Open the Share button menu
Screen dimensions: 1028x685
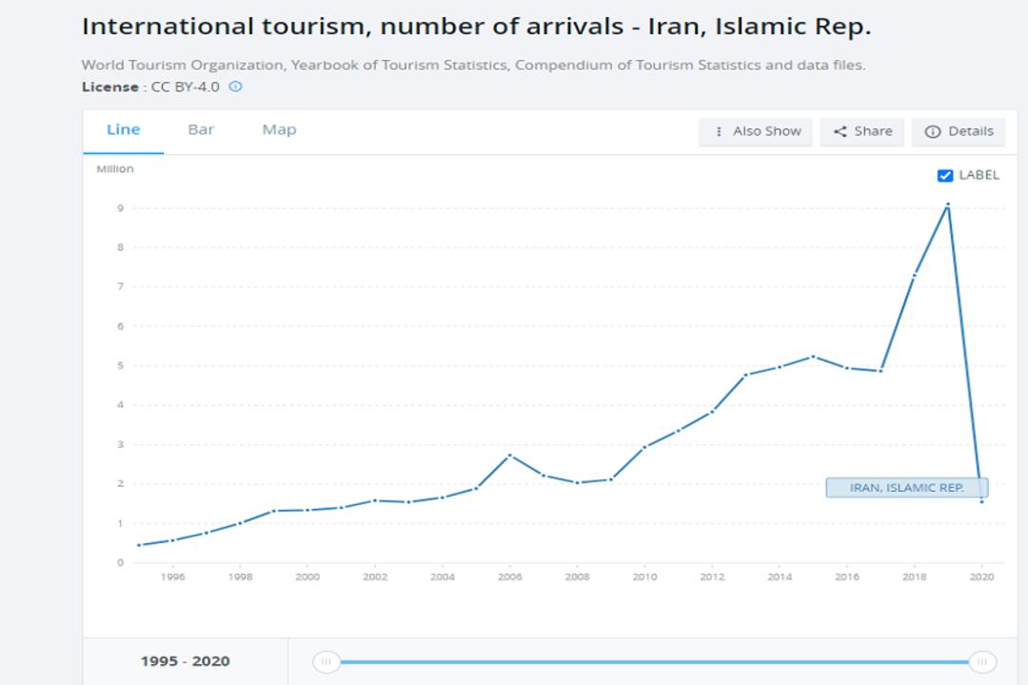[861, 131]
